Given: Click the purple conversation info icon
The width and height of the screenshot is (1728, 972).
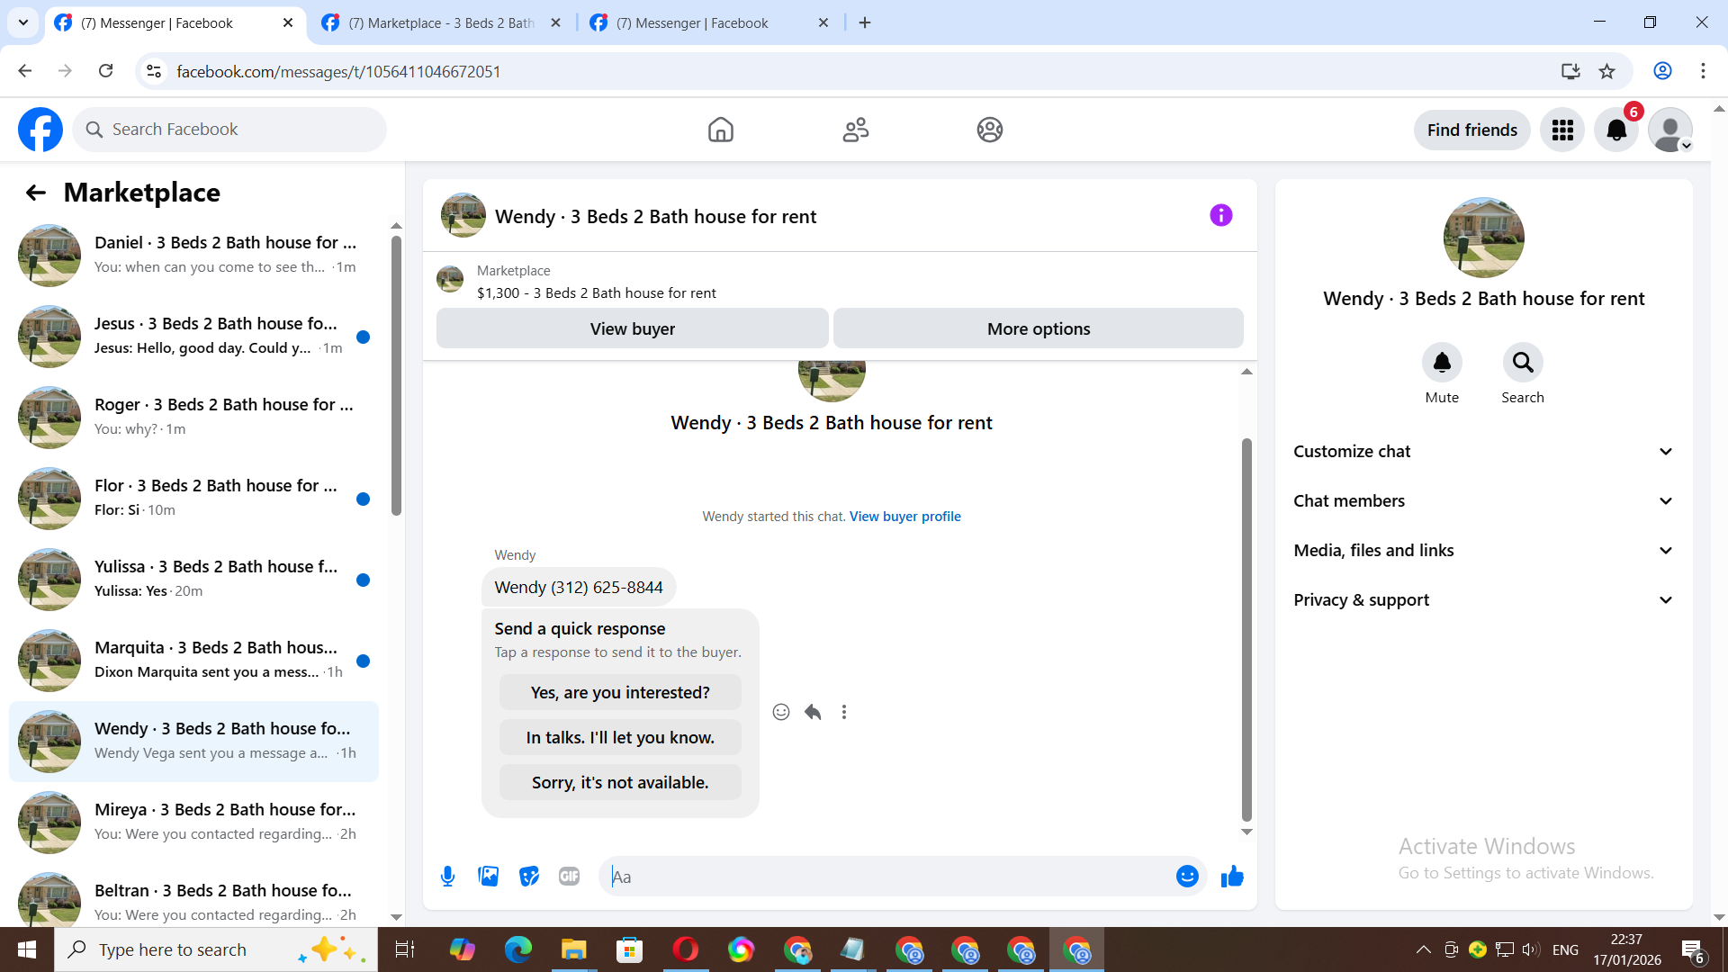Looking at the screenshot, I should point(1220,215).
